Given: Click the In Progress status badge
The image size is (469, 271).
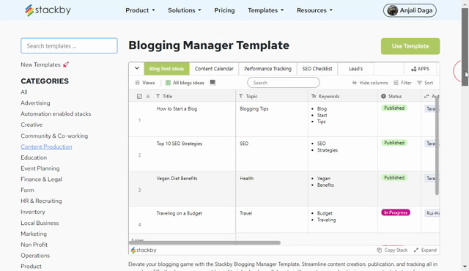Looking at the screenshot, I should click(x=396, y=212).
